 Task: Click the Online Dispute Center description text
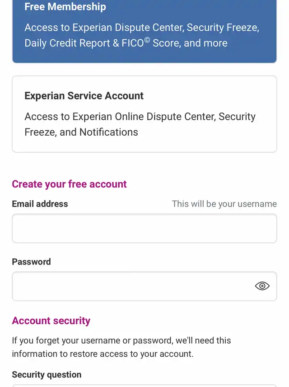pyautogui.click(x=140, y=124)
